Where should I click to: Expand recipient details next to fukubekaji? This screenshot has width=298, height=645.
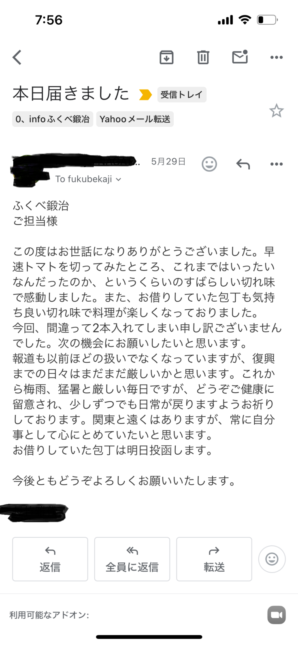[x=118, y=179]
